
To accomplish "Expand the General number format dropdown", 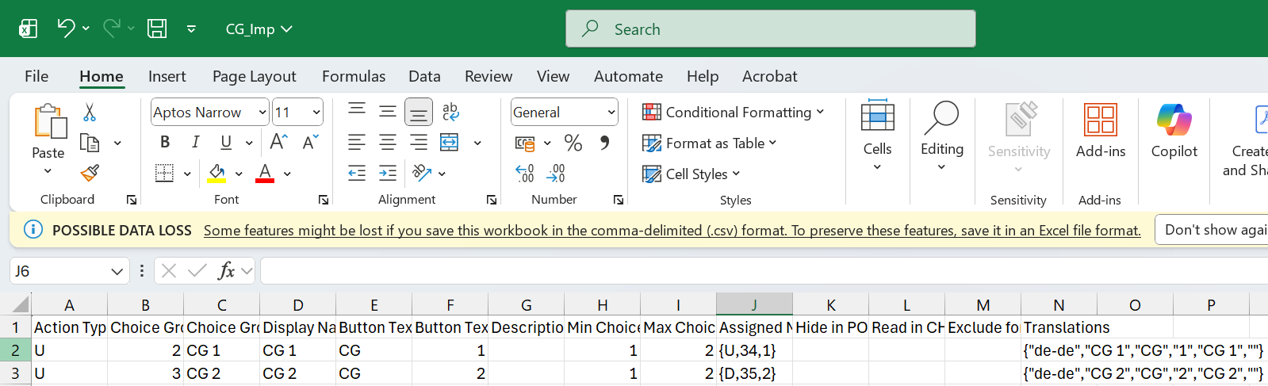I will coord(611,113).
